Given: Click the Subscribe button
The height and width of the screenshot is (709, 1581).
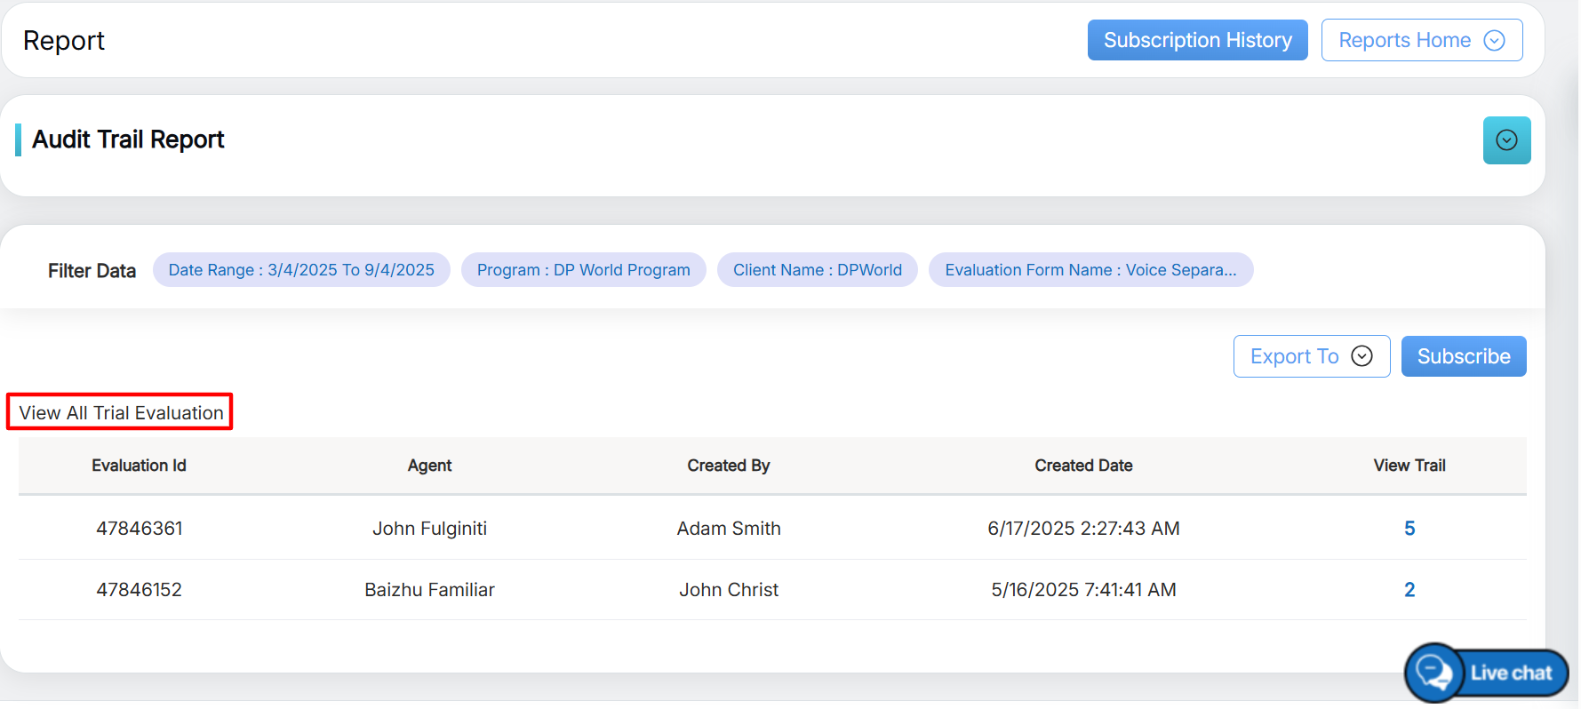Looking at the screenshot, I should tap(1463, 356).
